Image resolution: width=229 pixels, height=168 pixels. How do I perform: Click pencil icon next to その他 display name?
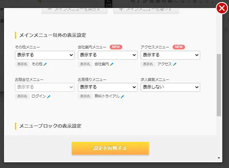point(45,64)
